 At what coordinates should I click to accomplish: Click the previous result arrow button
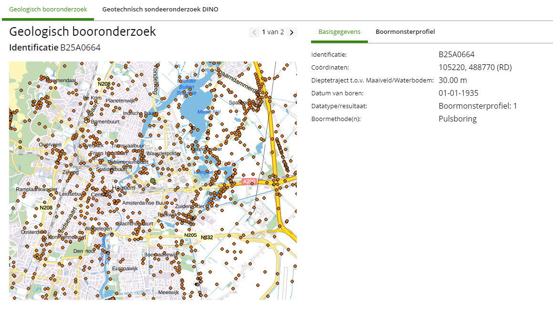pos(254,32)
